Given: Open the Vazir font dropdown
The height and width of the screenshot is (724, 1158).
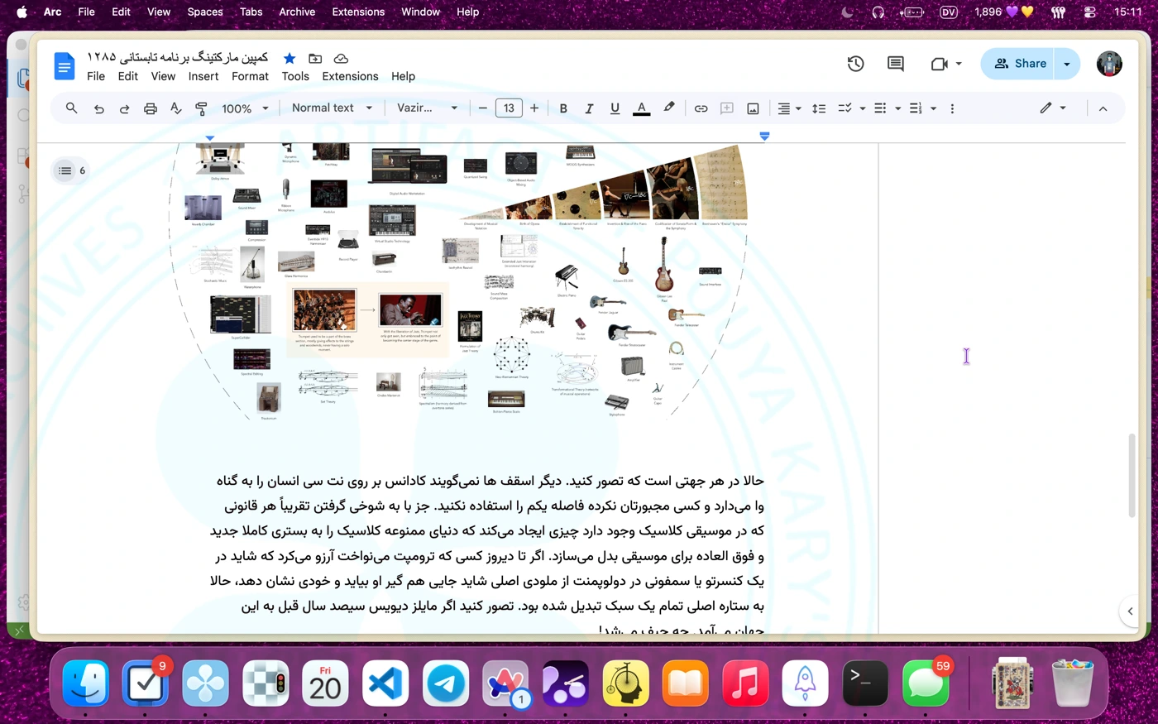Looking at the screenshot, I should [427, 108].
